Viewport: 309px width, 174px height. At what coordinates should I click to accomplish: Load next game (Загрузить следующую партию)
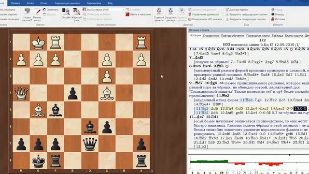246,19
